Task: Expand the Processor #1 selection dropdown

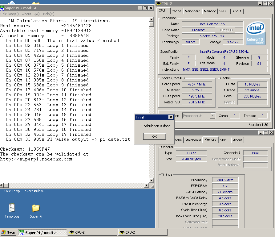Action: (212, 116)
